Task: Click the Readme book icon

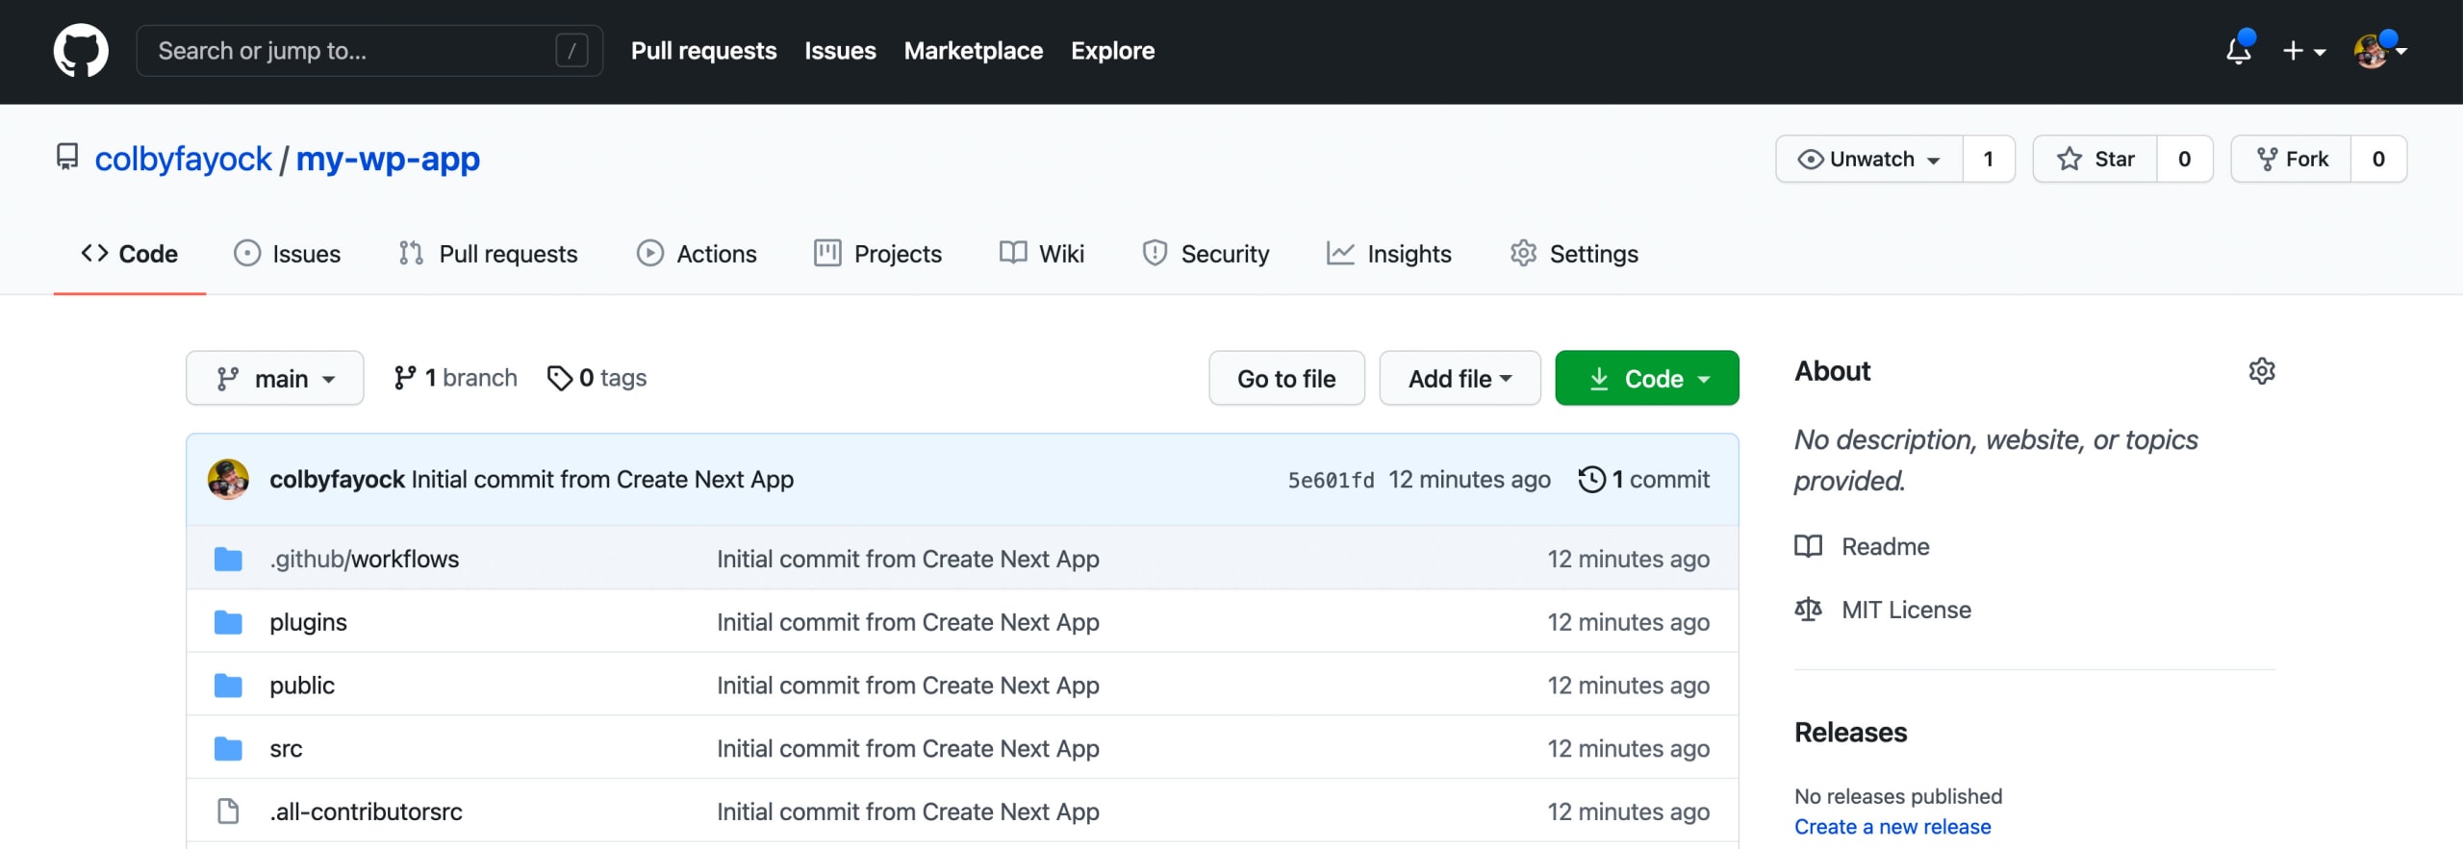Action: click(x=1808, y=546)
